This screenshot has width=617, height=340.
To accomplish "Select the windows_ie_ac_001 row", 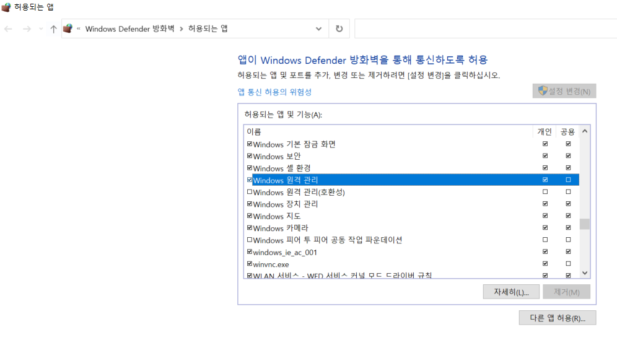I will (411, 252).
